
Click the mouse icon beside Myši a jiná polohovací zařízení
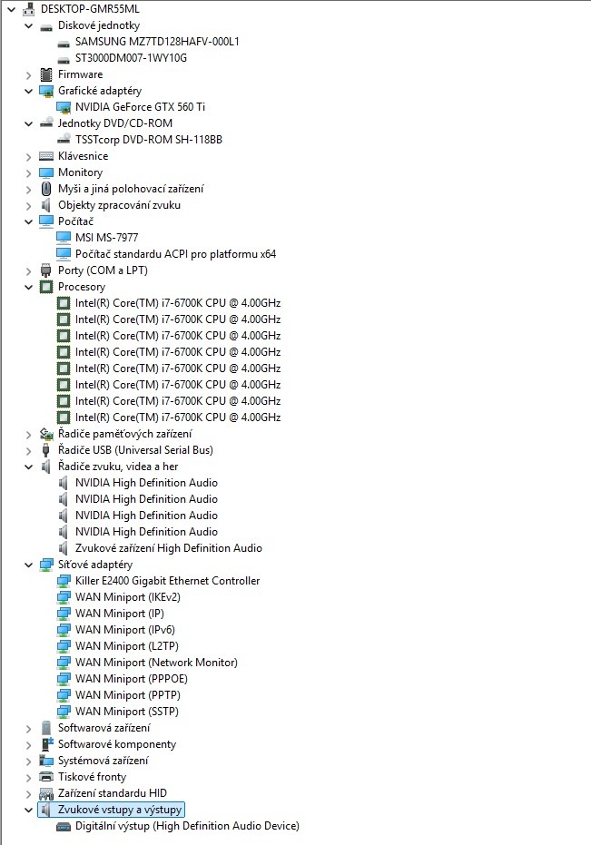(x=46, y=189)
